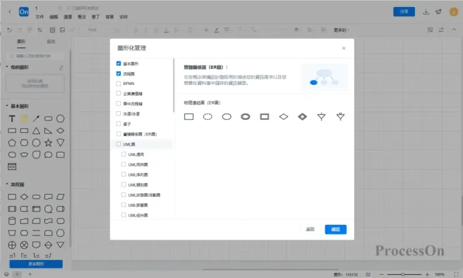The image size is (463, 278).
Task: Click the settings sliders toolbar icon
Action: 441,30
